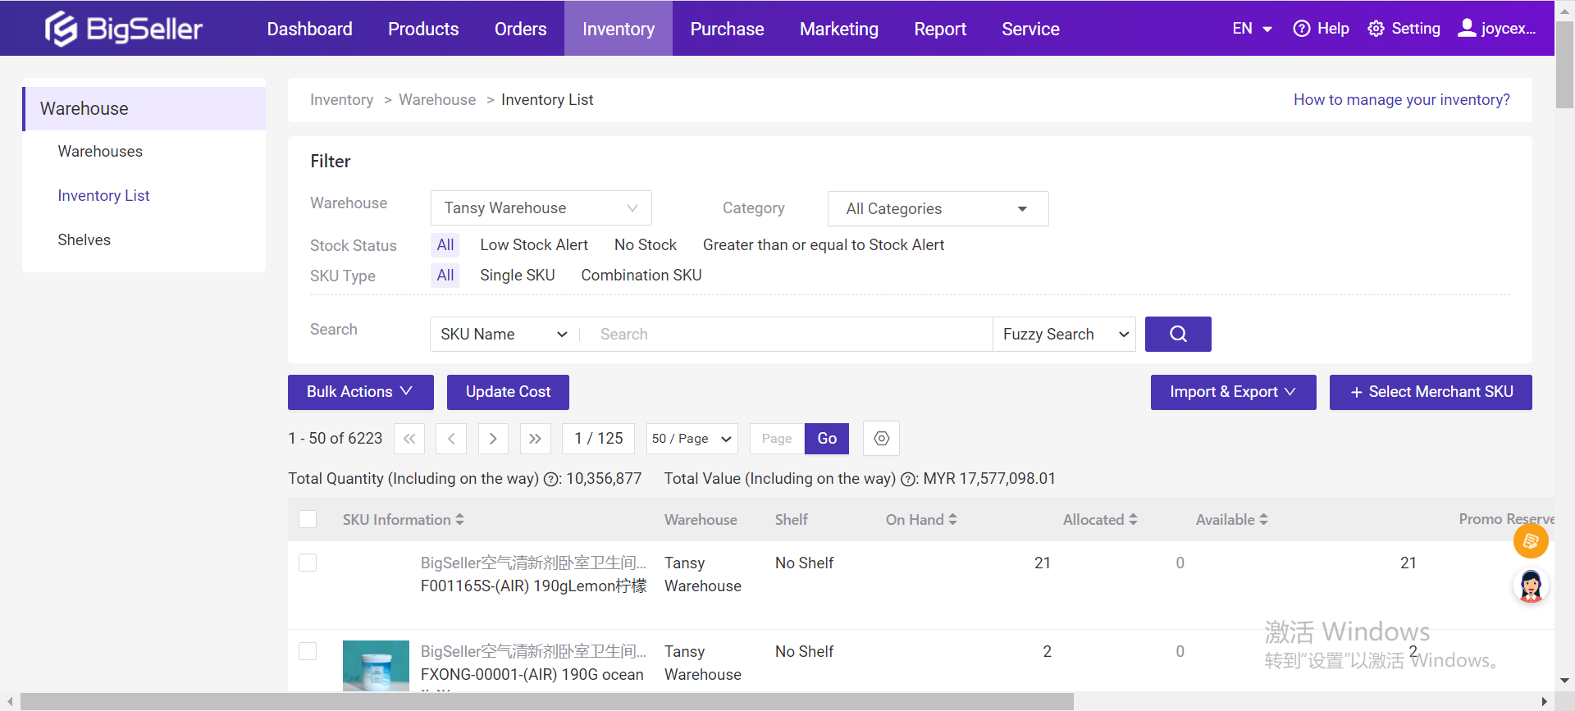Screen dimensions: 1575x711
Task: Click the magnifier search button
Action: (x=1177, y=334)
